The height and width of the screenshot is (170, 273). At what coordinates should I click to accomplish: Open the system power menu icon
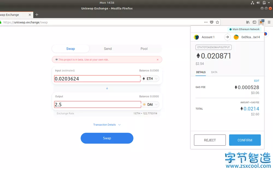point(264,3)
